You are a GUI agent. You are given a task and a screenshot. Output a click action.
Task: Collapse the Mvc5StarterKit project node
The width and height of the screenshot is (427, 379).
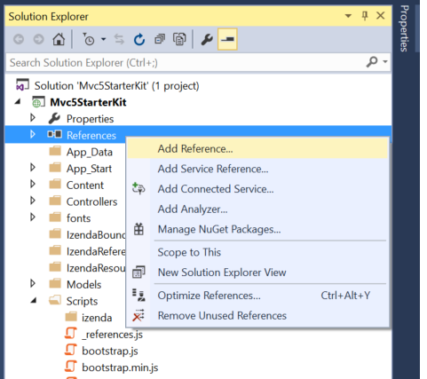coord(18,102)
